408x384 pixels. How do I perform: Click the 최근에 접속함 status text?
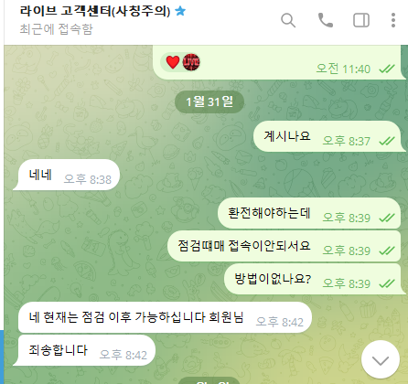[x=56, y=29]
